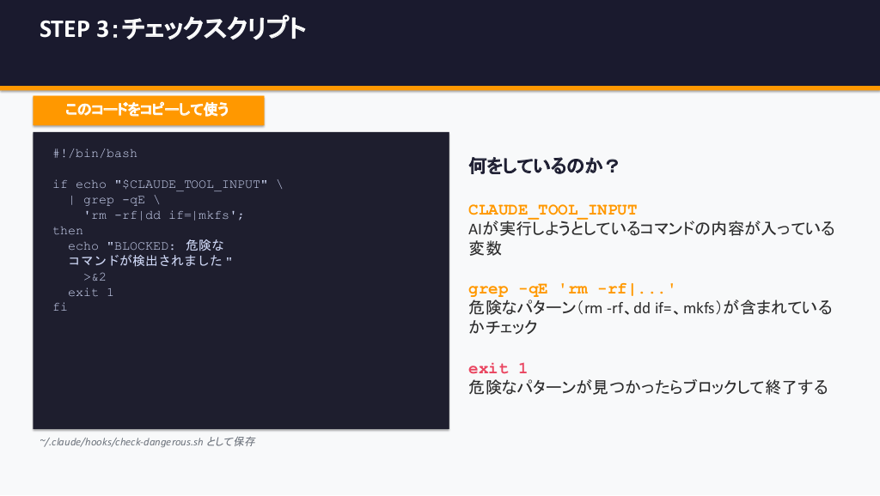Click the orange "このコードをコピーして使う" button
Image resolution: width=880 pixels, height=496 pixels.
(x=148, y=110)
